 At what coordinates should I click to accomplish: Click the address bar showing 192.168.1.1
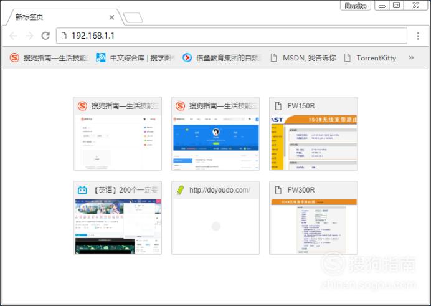(x=232, y=36)
